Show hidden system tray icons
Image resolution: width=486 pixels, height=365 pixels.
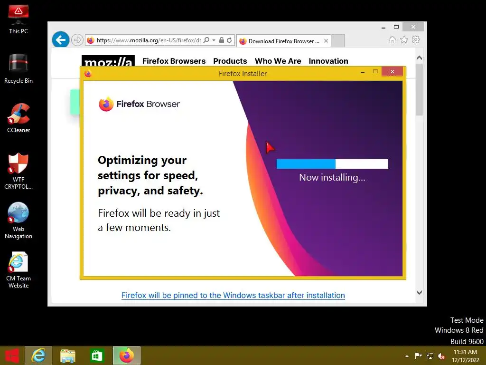[x=407, y=356]
